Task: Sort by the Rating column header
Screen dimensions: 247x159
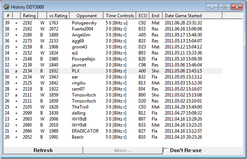Action: (29, 16)
